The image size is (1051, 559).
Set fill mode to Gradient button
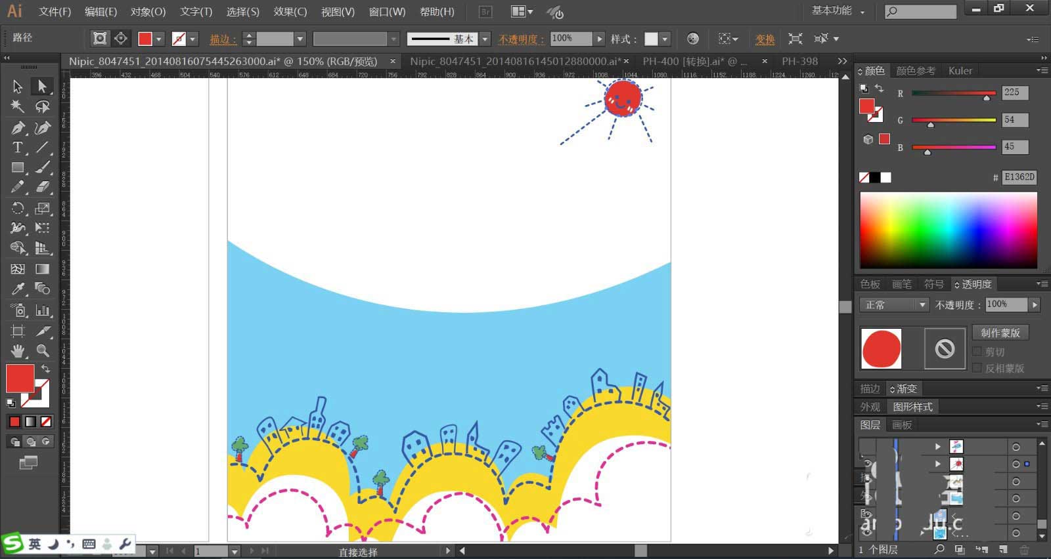30,422
